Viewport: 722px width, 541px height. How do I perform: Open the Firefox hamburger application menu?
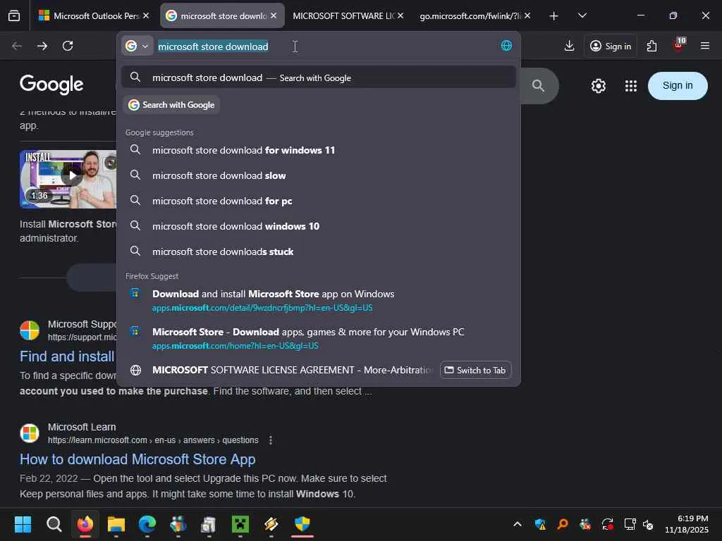705,46
